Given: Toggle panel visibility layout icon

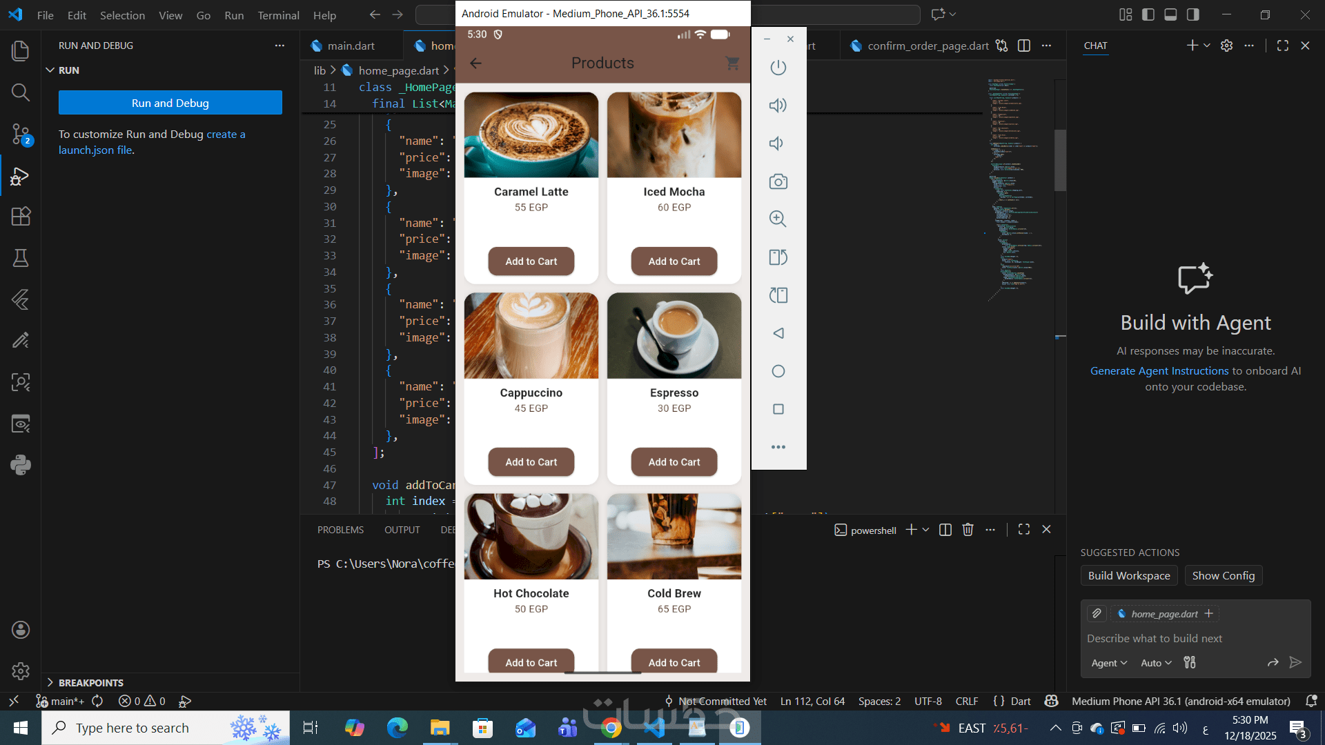Looking at the screenshot, I should point(1170,14).
